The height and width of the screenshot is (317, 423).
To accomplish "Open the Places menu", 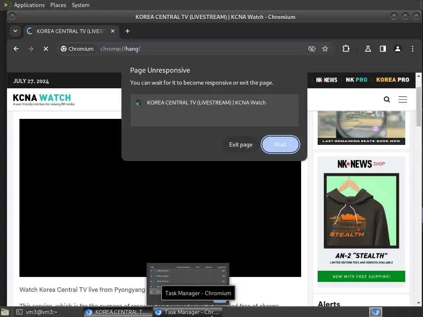I will click(x=58, y=5).
